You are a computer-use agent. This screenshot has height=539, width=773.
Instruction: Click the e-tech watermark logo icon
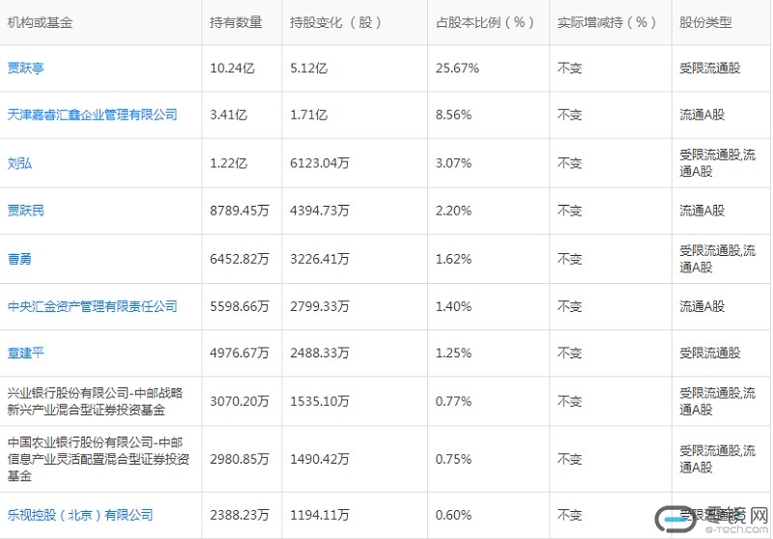coord(677,520)
